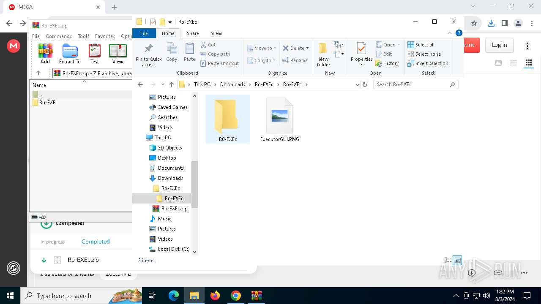Select Local Disk (C:) in navigation pane
The height and width of the screenshot is (304, 541).
[169, 249]
